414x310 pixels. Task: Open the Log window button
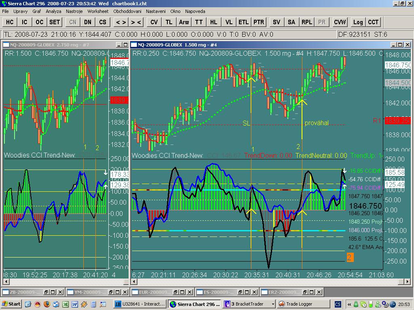pos(358,22)
